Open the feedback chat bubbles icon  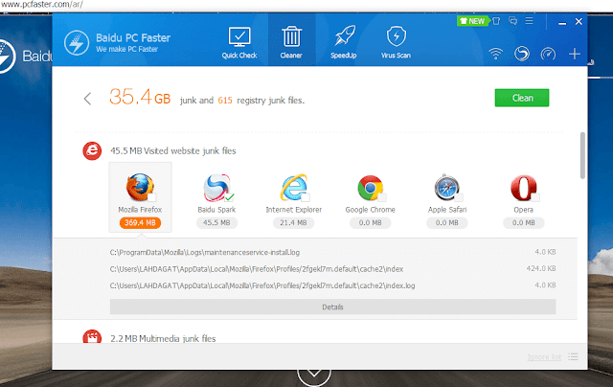(x=513, y=21)
